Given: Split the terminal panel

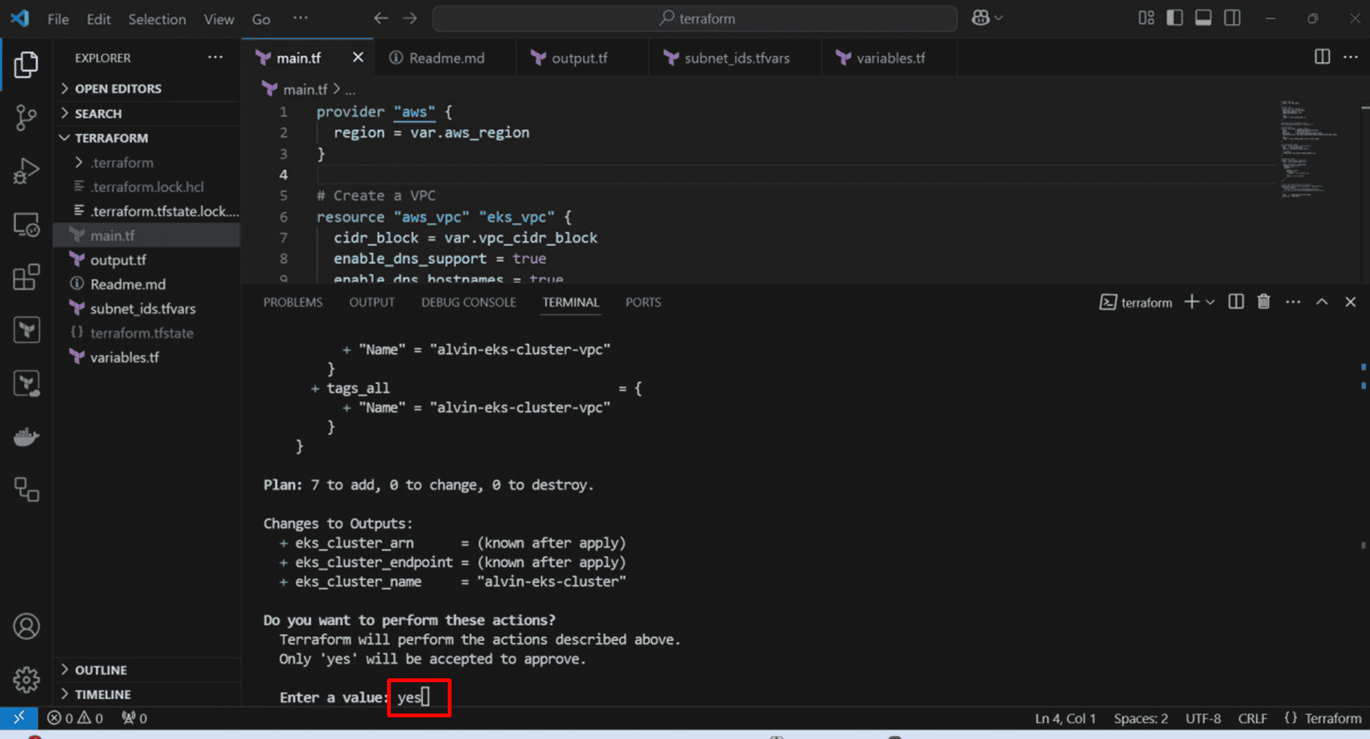Looking at the screenshot, I should (x=1236, y=301).
